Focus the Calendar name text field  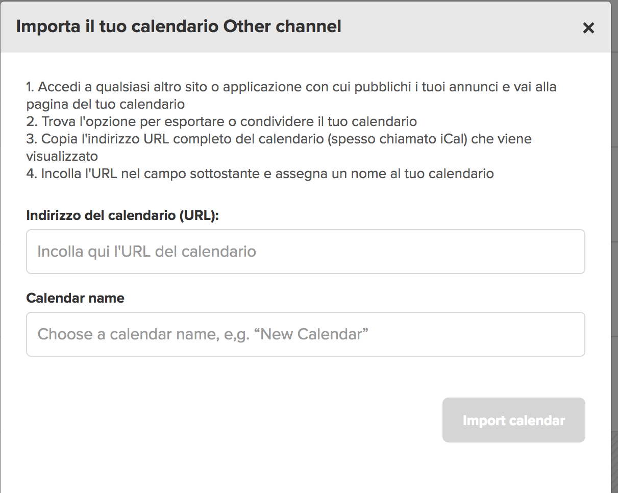click(306, 334)
